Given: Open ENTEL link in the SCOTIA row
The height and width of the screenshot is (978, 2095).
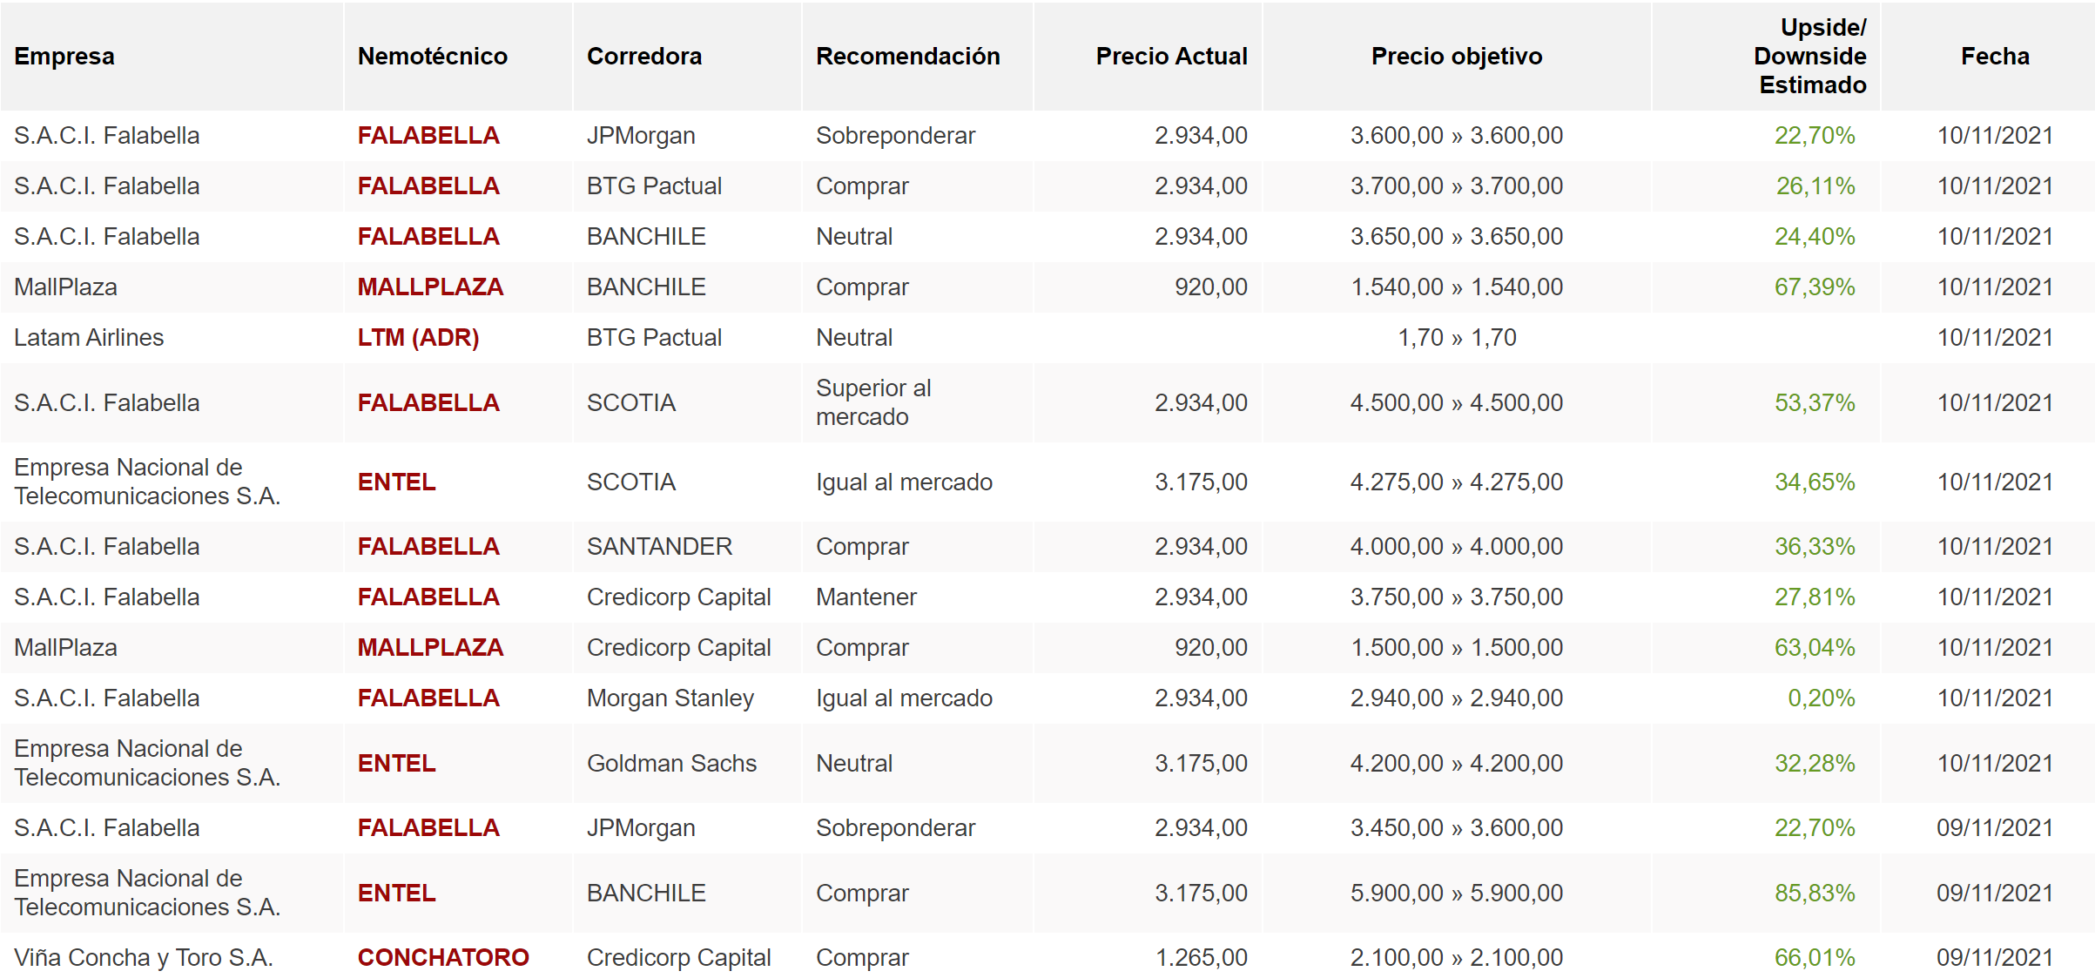Looking at the screenshot, I should [396, 482].
